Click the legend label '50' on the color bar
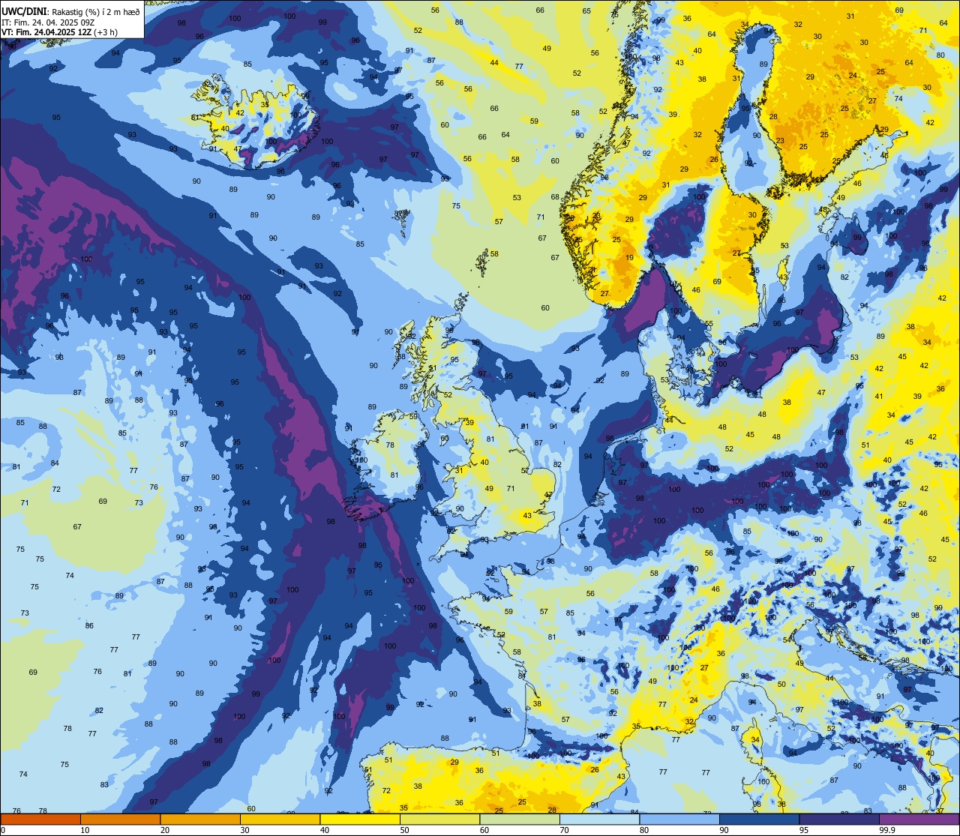This screenshot has height=836, width=960. (404, 830)
